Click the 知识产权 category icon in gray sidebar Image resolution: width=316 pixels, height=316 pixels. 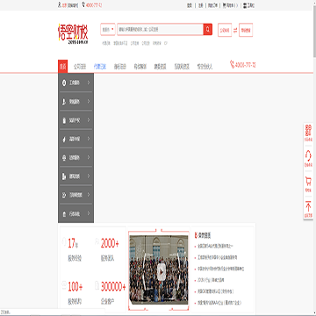coord(64,120)
